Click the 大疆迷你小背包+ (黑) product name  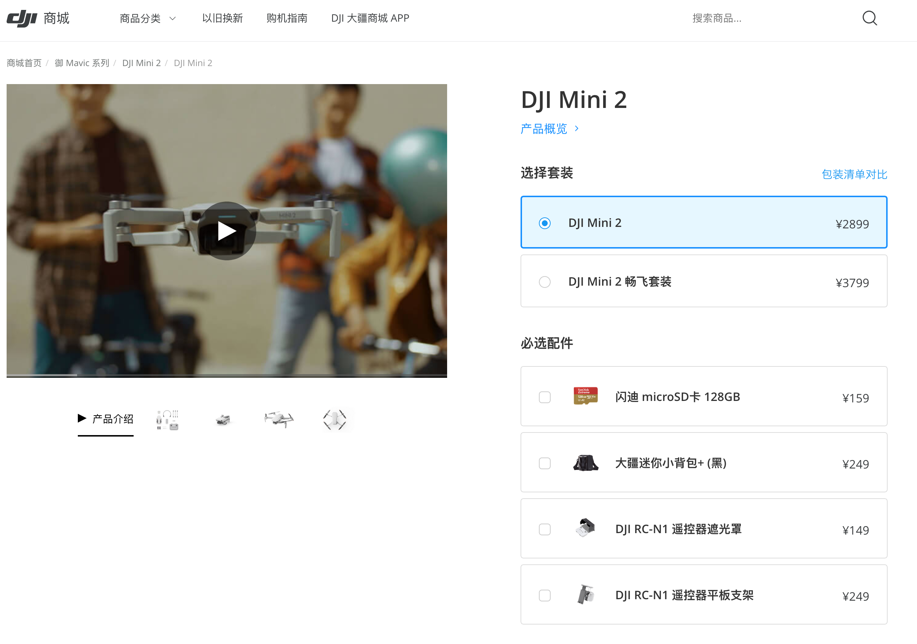[x=671, y=463]
